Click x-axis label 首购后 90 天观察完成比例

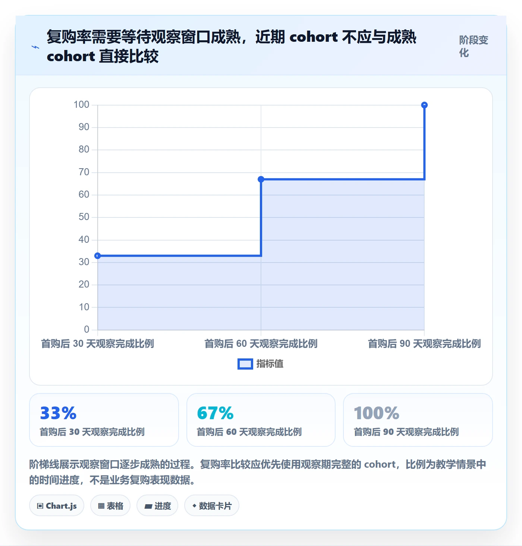(x=424, y=343)
